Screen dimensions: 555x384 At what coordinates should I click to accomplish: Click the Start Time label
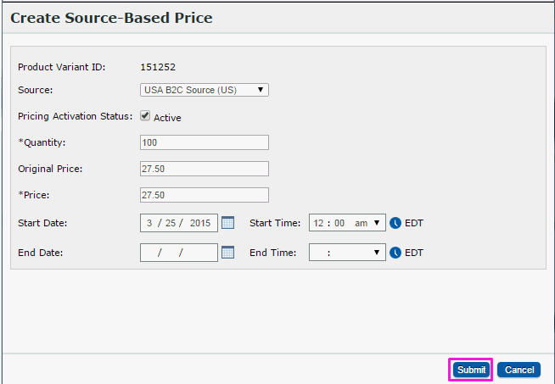pyautogui.click(x=275, y=223)
